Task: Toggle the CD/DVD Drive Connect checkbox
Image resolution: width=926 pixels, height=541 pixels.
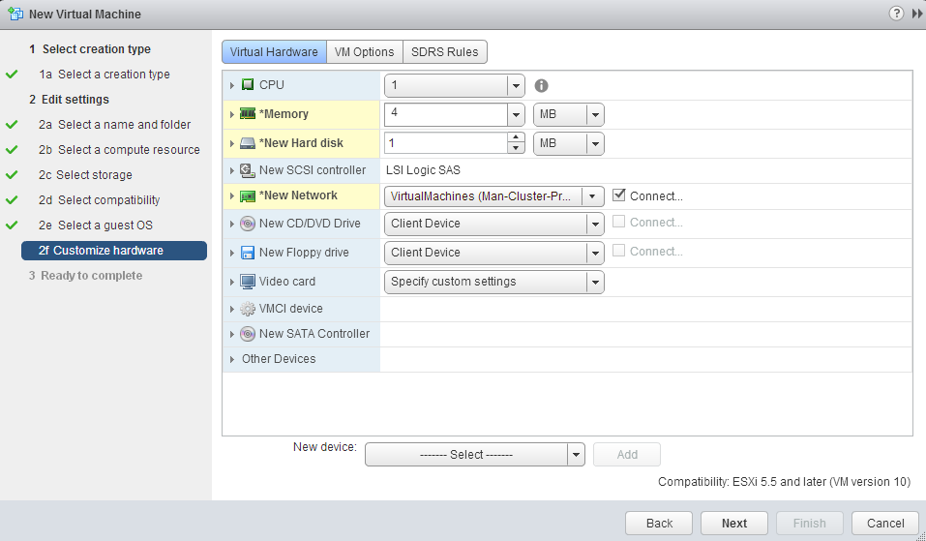Action: pos(619,222)
